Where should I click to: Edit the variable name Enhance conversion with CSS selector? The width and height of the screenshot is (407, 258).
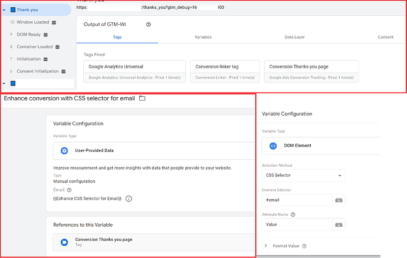pos(69,98)
